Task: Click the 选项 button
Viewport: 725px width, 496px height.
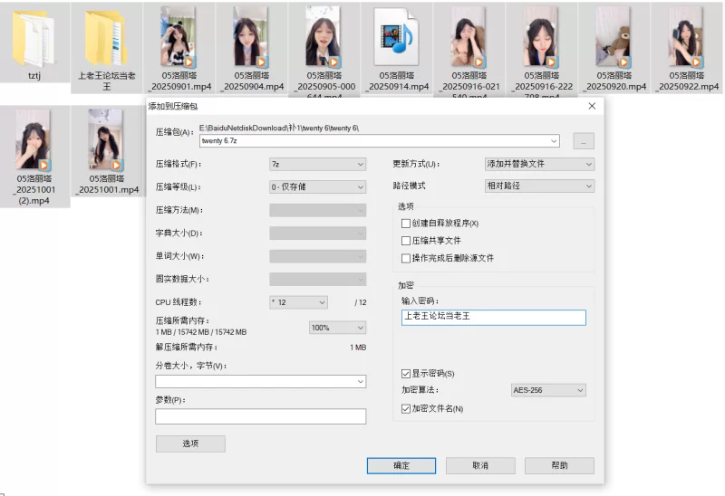Action: pyautogui.click(x=190, y=444)
